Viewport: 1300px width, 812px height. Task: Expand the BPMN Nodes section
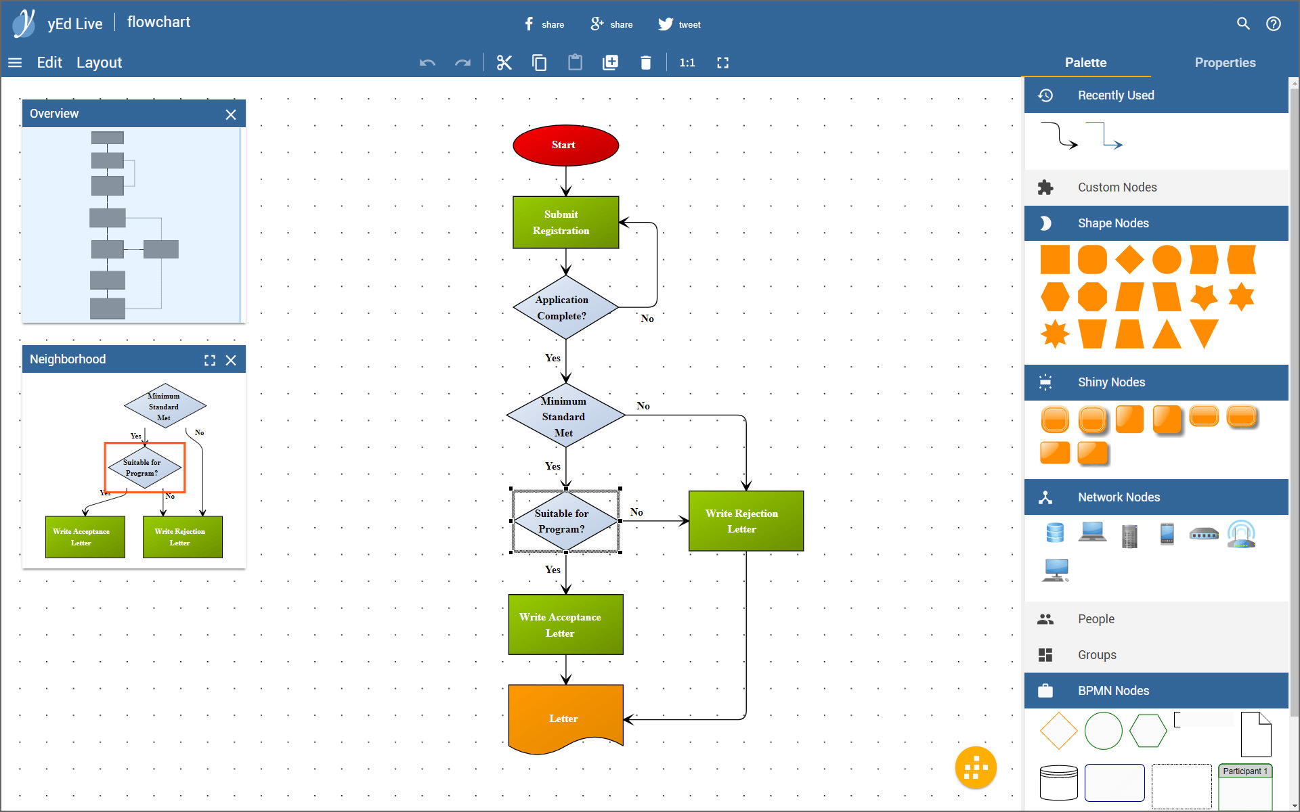1113,690
